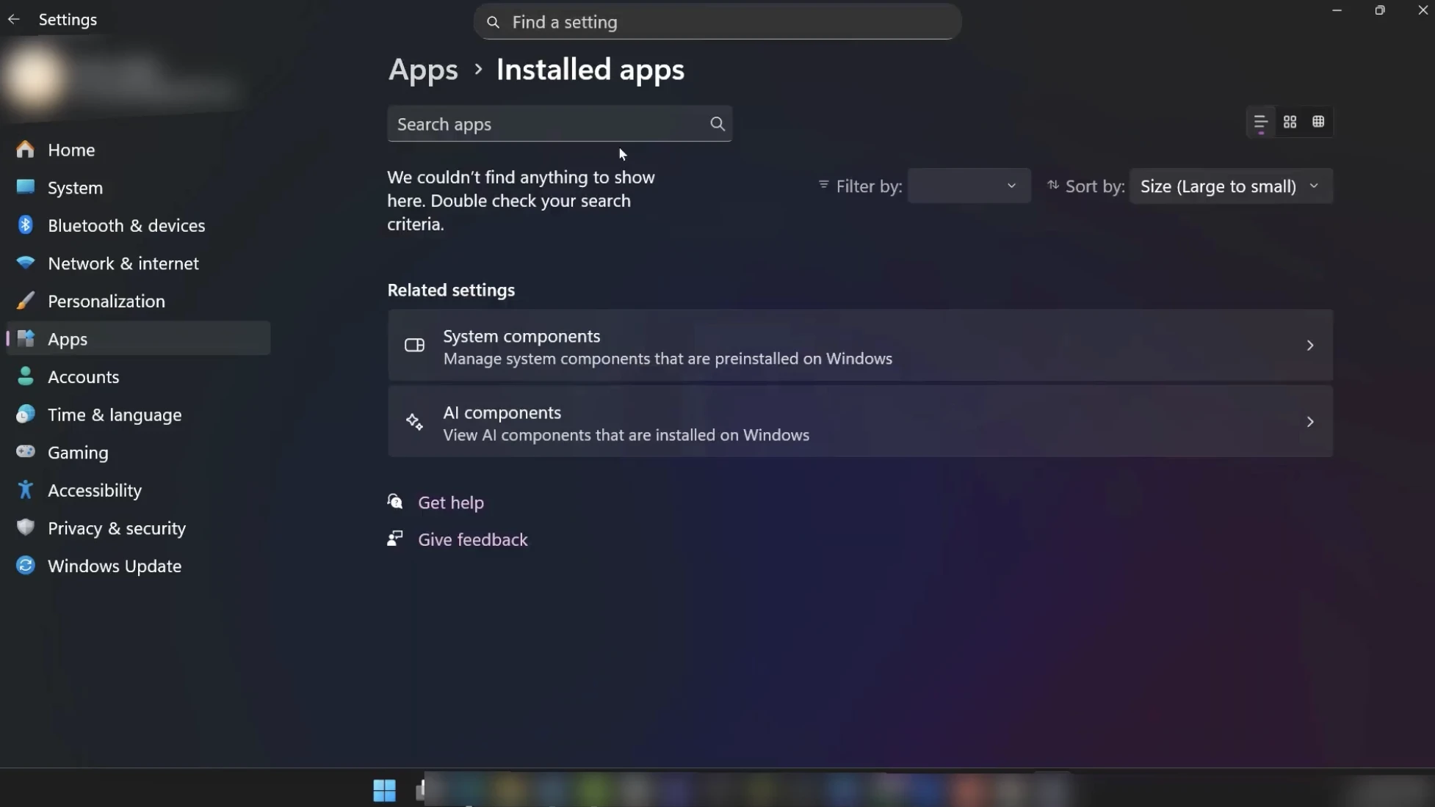This screenshot has height=807, width=1435.
Task: Click Apps breadcrumb in page header
Action: point(423,70)
